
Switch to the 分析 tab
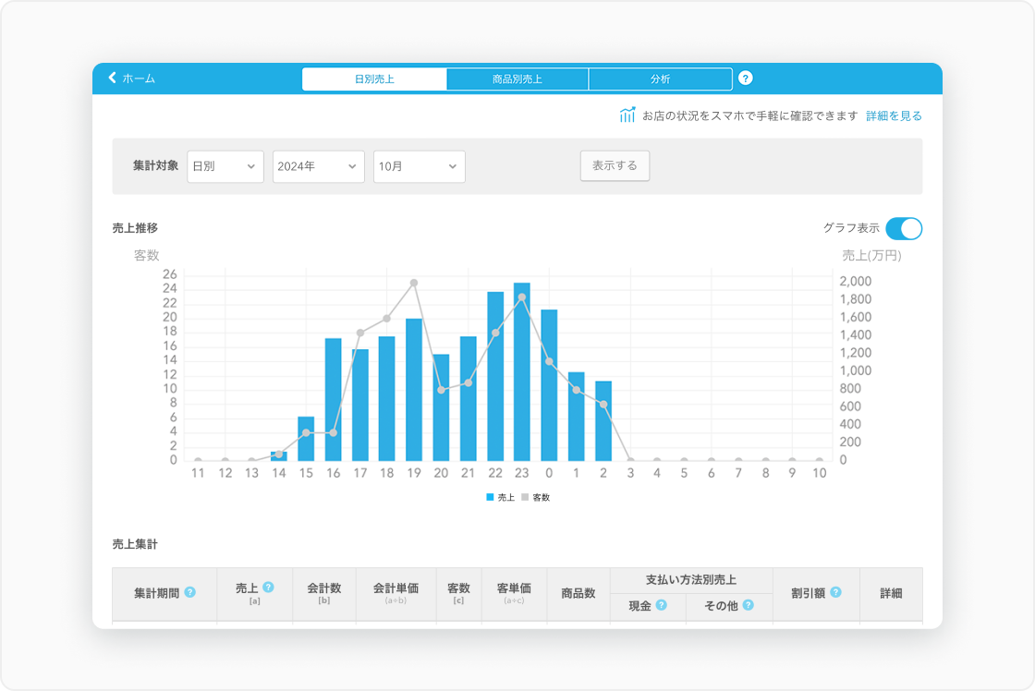(x=660, y=79)
